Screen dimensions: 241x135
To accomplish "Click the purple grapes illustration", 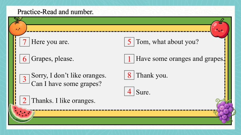I will (225, 111).
